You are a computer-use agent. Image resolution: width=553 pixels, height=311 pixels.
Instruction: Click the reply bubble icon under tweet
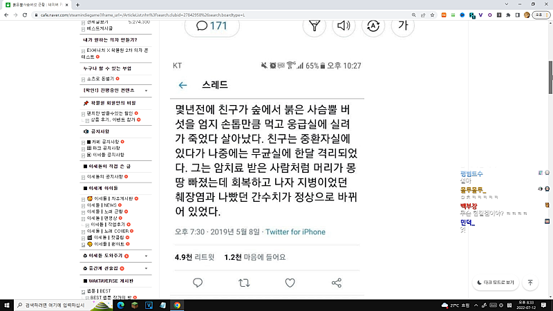click(198, 283)
